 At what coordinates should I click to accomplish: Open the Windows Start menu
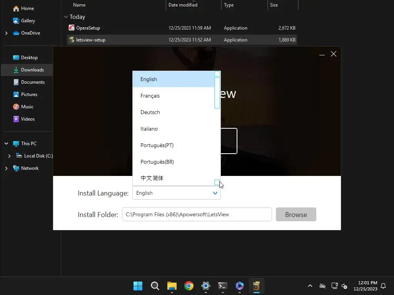click(x=138, y=286)
